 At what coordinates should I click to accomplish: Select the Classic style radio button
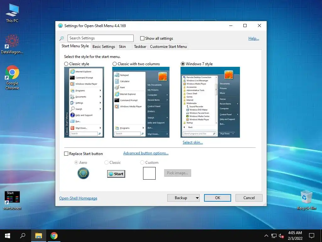coord(66,64)
